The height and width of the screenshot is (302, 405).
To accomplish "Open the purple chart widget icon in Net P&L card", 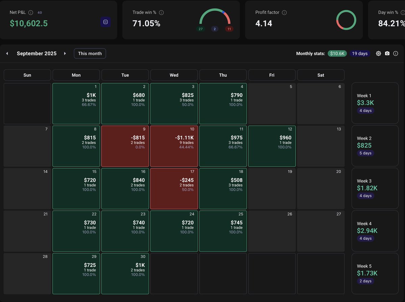I will coord(105,22).
